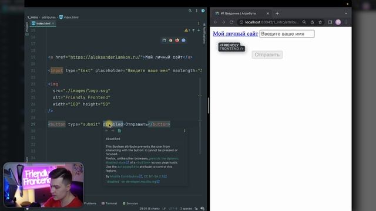The width and height of the screenshot is (376, 211).
Task: Open IDE main toolbar more-options menu
Action: 197,11
